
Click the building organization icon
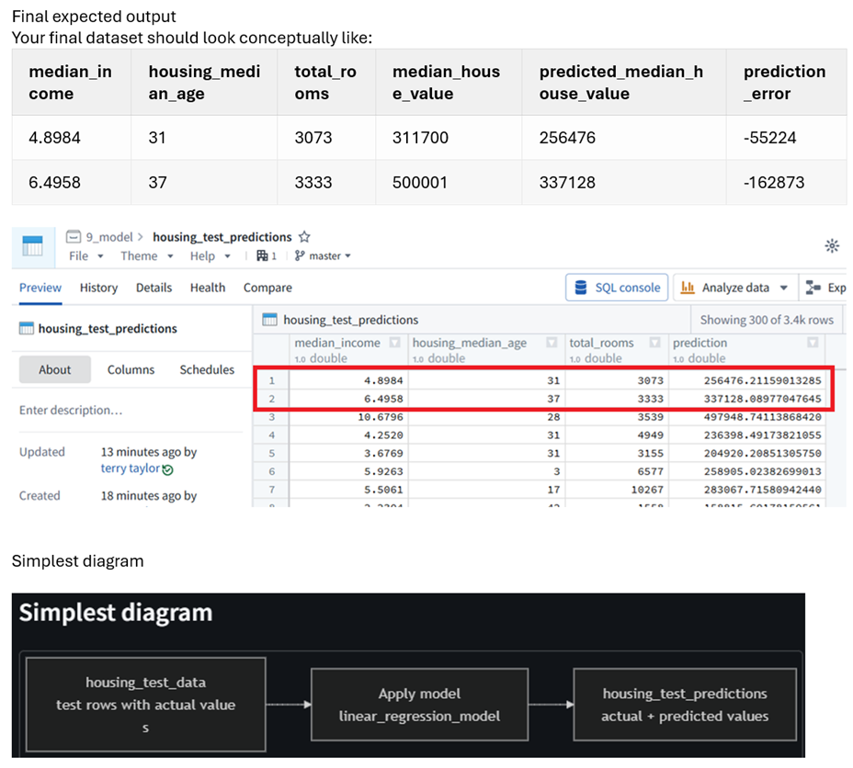click(x=262, y=255)
